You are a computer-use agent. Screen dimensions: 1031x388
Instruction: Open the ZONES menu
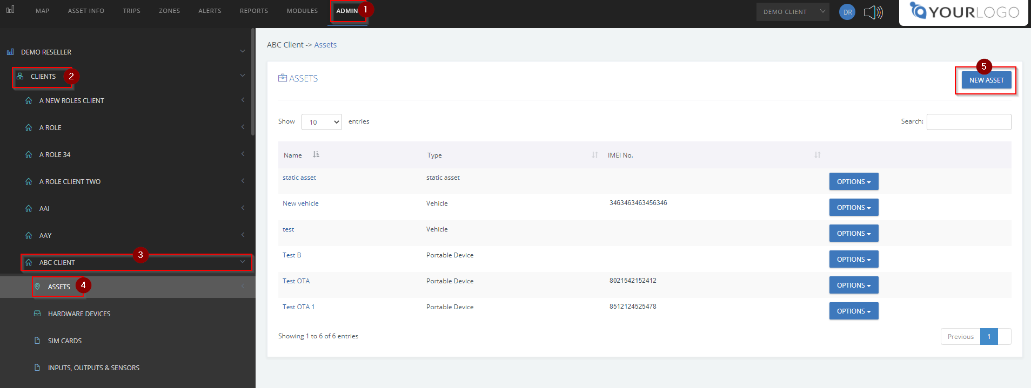pos(169,11)
